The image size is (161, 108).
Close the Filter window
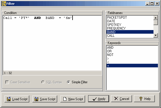tap(157, 4)
